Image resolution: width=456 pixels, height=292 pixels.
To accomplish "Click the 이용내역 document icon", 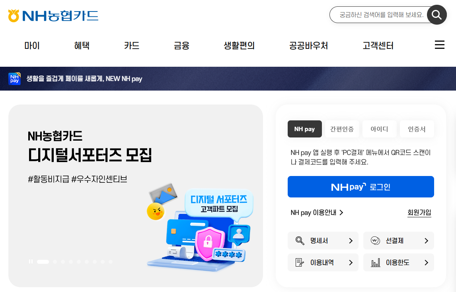I will click(300, 263).
